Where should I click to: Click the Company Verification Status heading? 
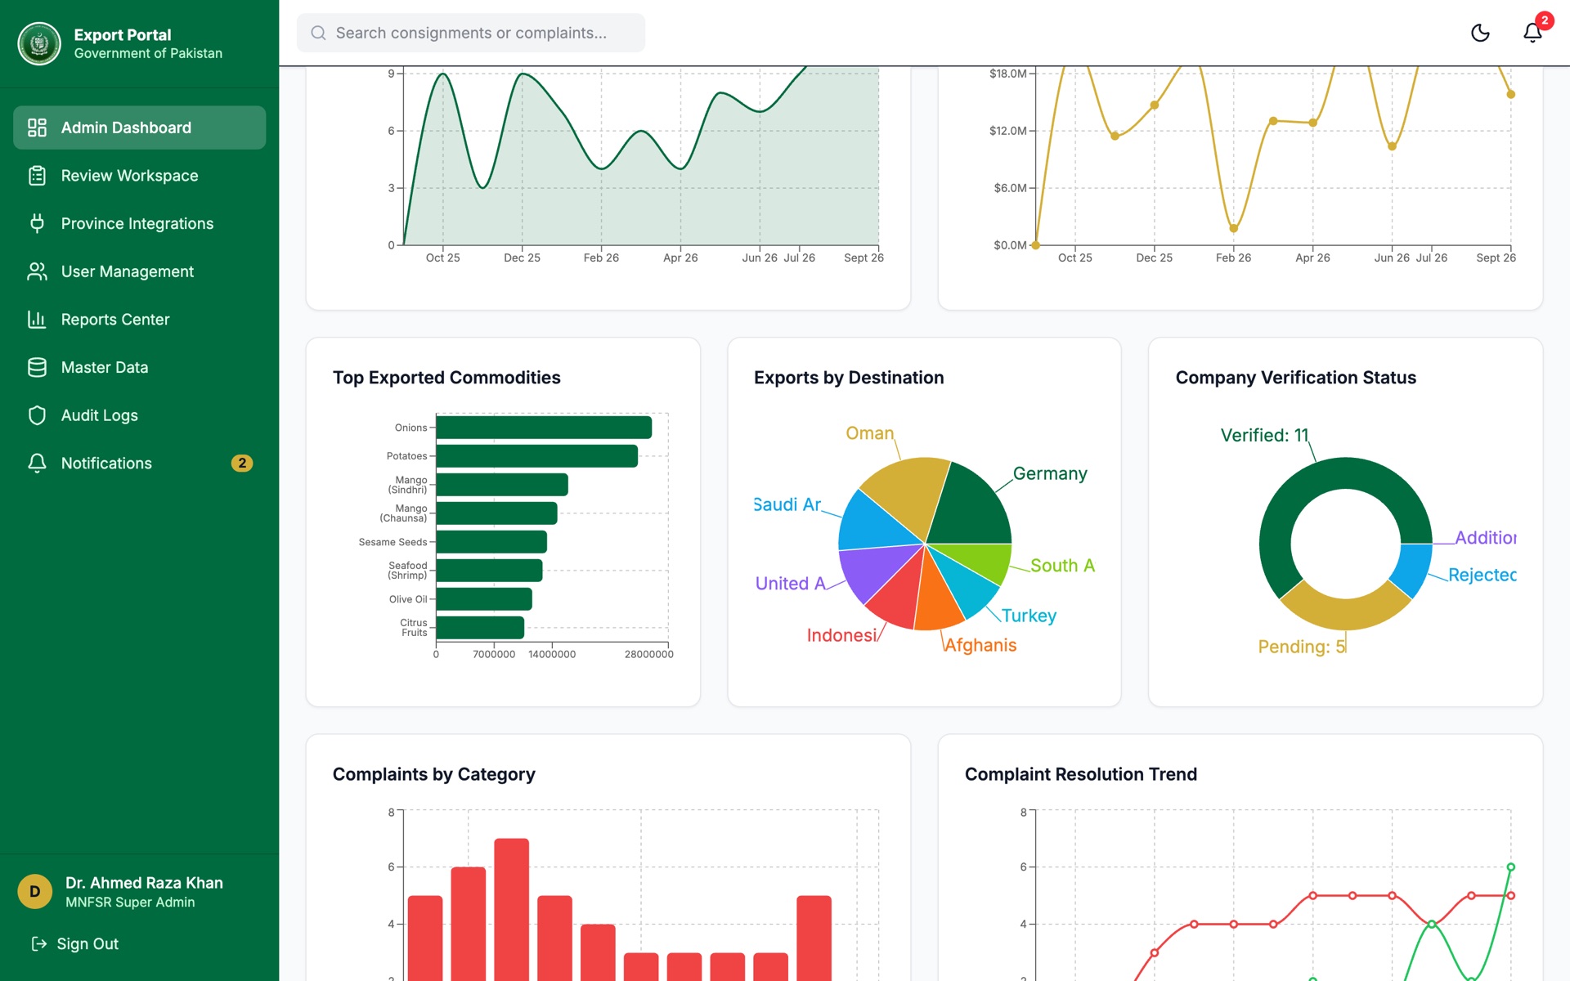click(x=1296, y=378)
